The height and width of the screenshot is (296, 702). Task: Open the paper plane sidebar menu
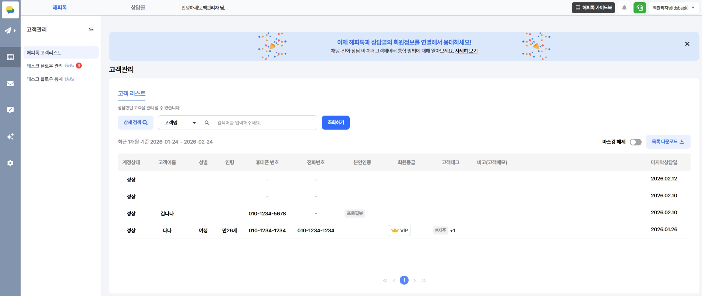(10, 31)
